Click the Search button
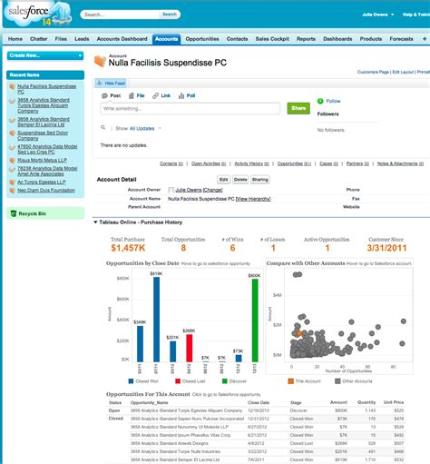 tap(170, 15)
